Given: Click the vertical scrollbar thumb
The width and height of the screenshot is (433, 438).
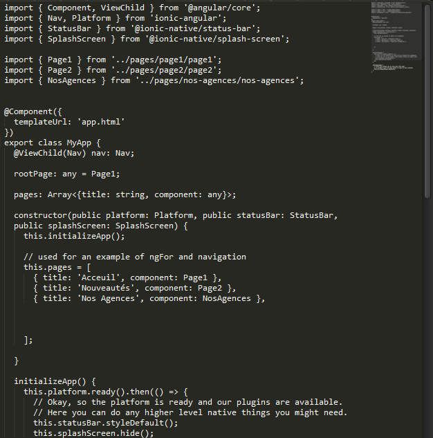Looking at the screenshot, I should (427, 102).
